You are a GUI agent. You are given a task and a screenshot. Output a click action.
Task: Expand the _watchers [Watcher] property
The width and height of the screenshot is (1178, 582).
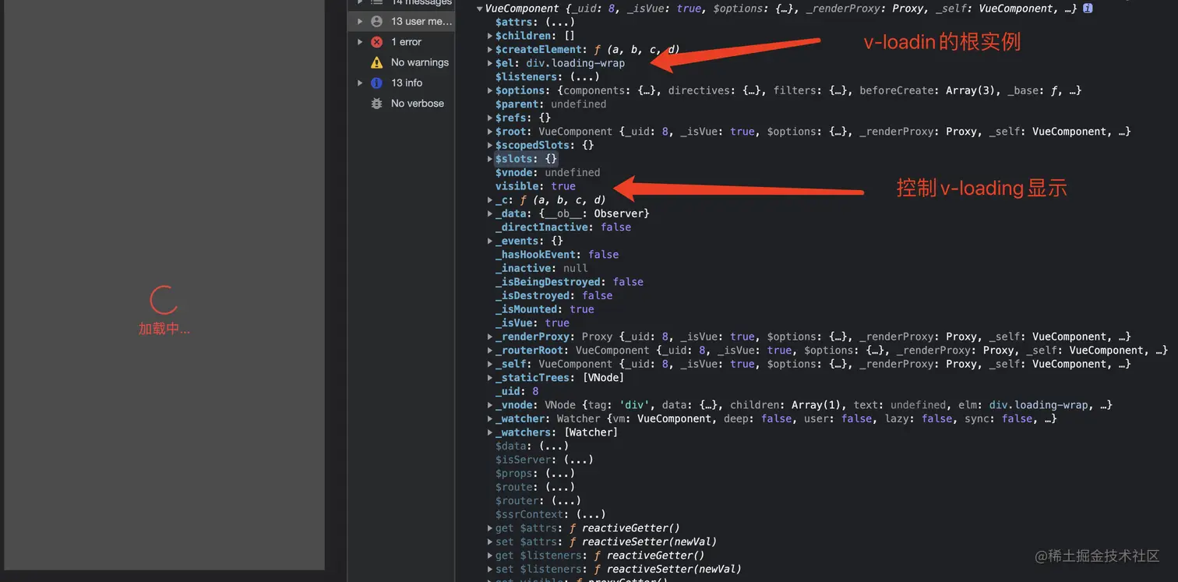(x=490, y=432)
